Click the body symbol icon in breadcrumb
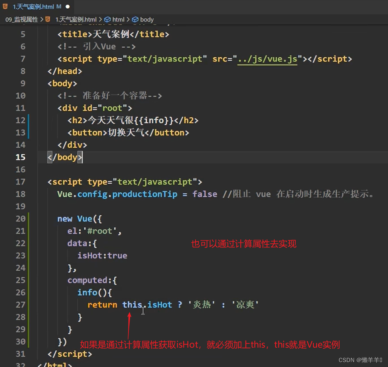This screenshot has width=388, height=367. (x=135, y=19)
